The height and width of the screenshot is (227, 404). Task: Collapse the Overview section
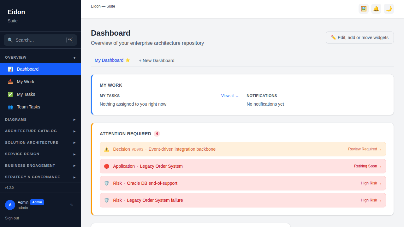[40, 57]
